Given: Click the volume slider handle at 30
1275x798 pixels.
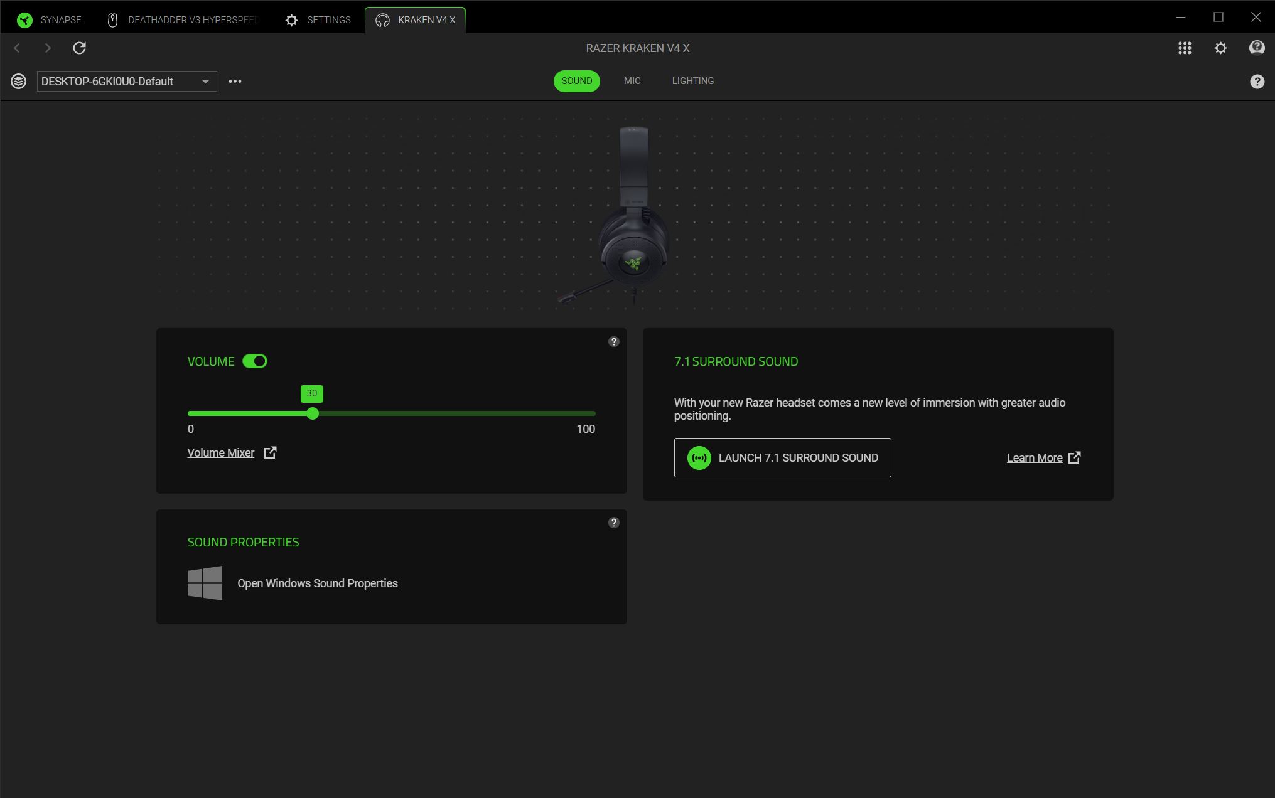Looking at the screenshot, I should tap(313, 413).
